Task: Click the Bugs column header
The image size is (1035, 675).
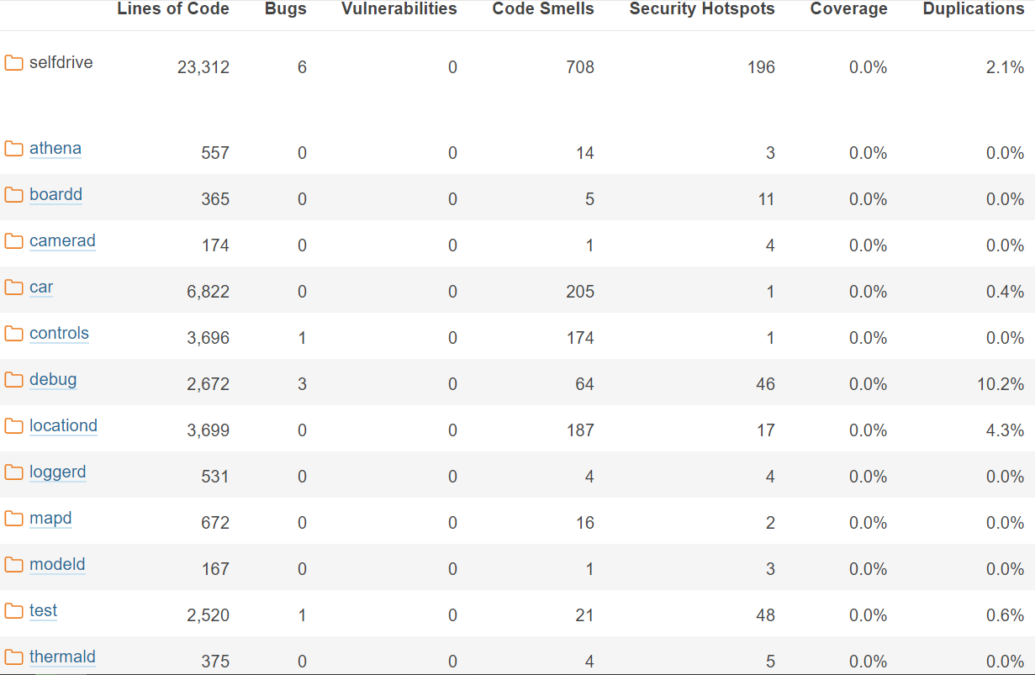Action: click(286, 9)
